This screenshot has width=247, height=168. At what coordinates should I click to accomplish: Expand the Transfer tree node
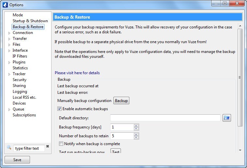(9, 39)
